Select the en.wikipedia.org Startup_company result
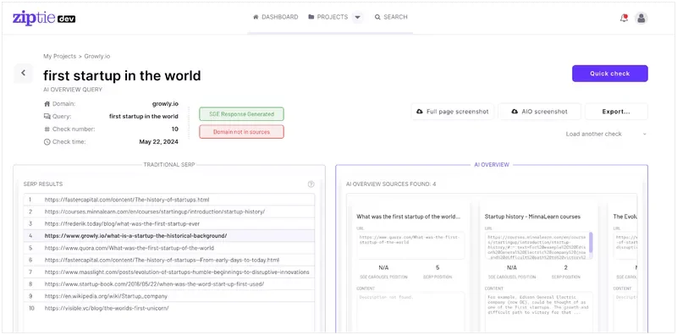This screenshot has height=335, width=677. [x=169, y=296]
